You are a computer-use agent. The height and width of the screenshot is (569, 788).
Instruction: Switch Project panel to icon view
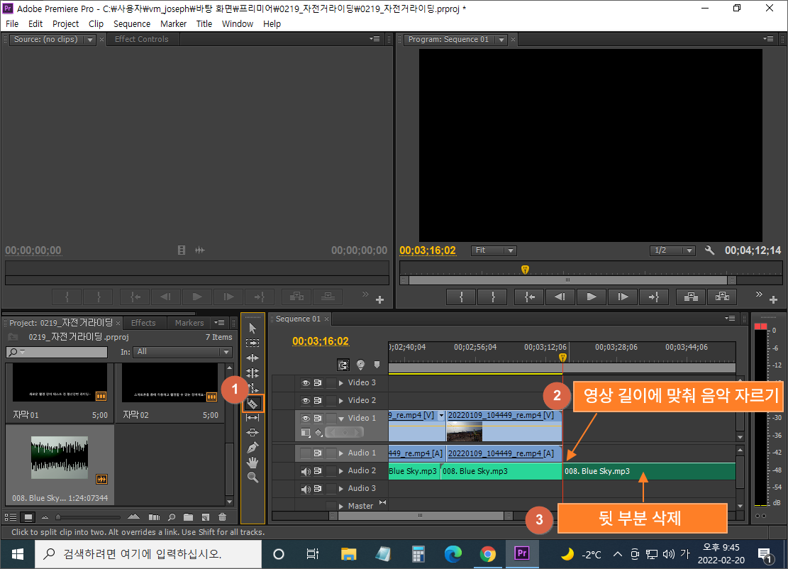(x=28, y=516)
